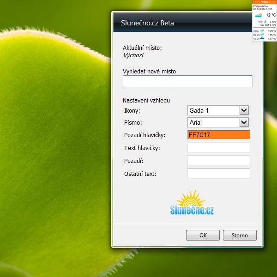Open the Ikony dropdown arrow
The height and width of the screenshot is (277, 277).
[244, 110]
